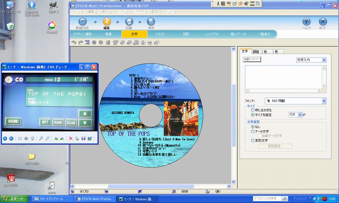The height and width of the screenshot is (203, 339).
Task: Undo the last edit in the toolbar
Action: (74, 43)
